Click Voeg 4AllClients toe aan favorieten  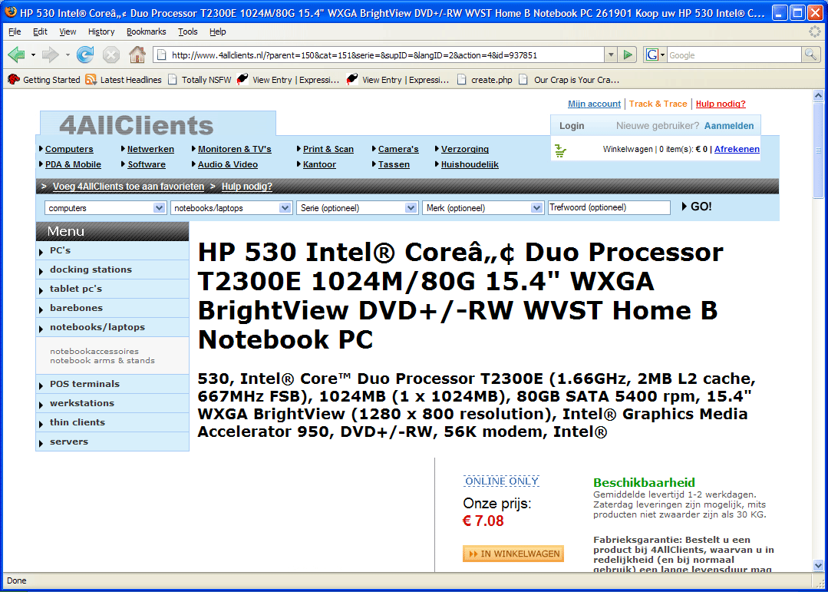[128, 187]
